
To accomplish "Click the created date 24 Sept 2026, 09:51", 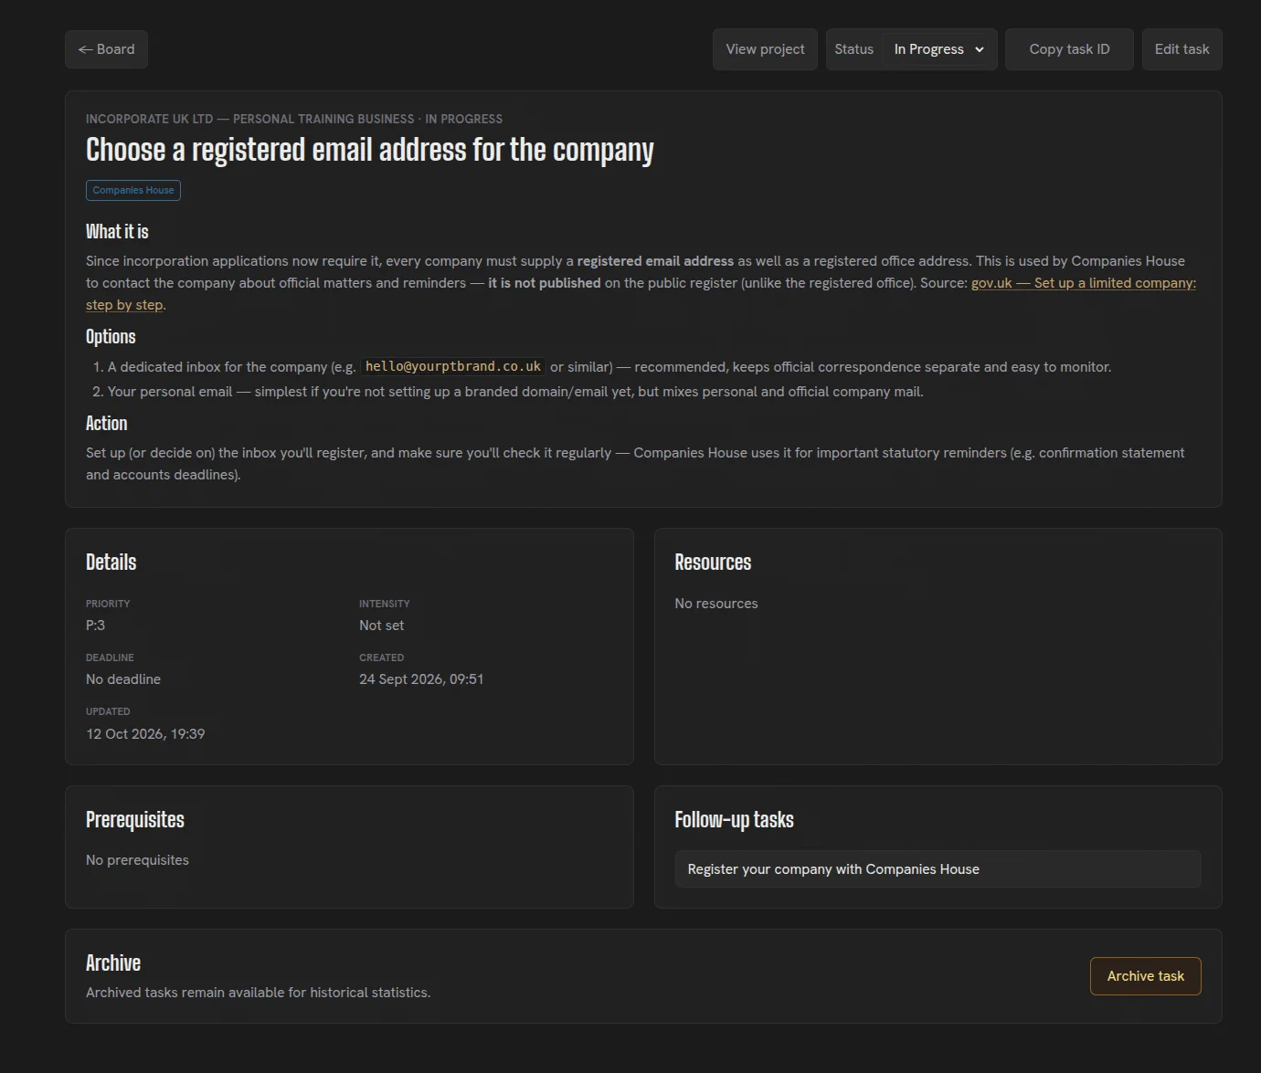I will point(421,679).
